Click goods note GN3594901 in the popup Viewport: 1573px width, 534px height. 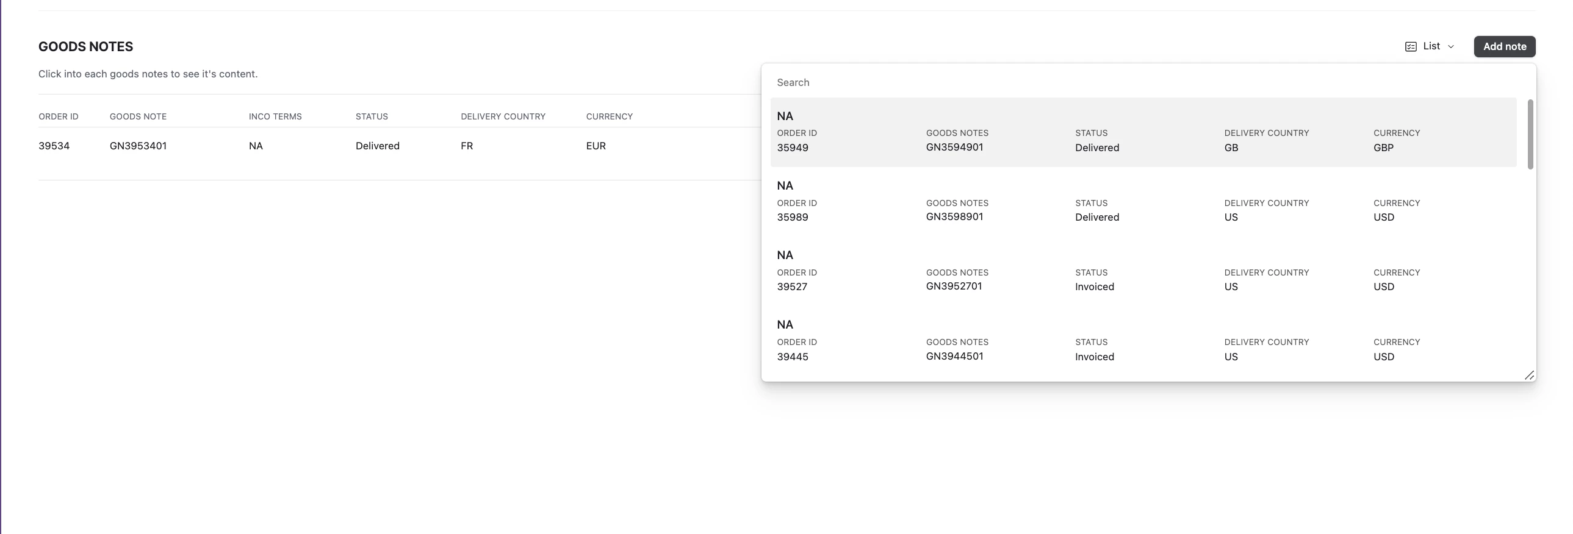tap(954, 147)
